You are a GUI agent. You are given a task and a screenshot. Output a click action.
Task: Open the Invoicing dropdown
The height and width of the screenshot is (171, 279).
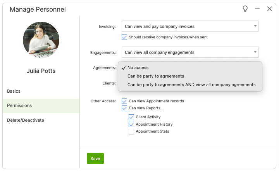(190, 26)
